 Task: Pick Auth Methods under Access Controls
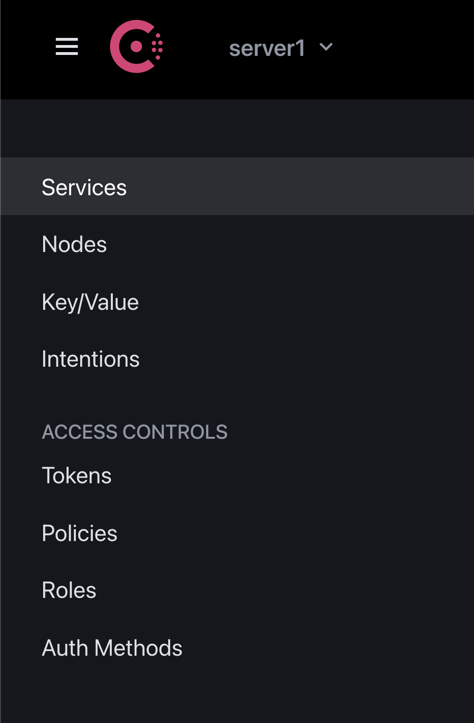pyautogui.click(x=112, y=648)
